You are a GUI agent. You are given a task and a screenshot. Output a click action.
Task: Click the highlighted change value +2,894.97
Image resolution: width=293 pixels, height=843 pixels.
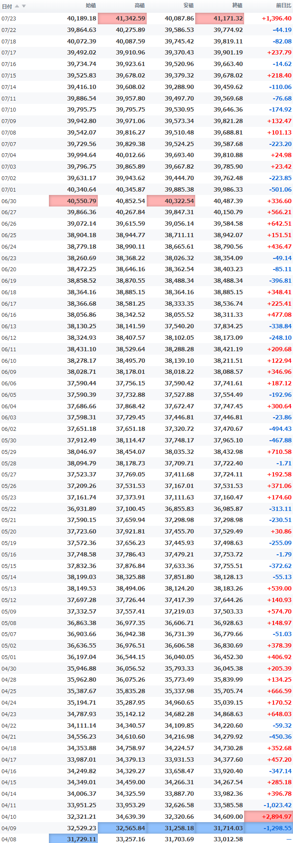(x=269, y=817)
